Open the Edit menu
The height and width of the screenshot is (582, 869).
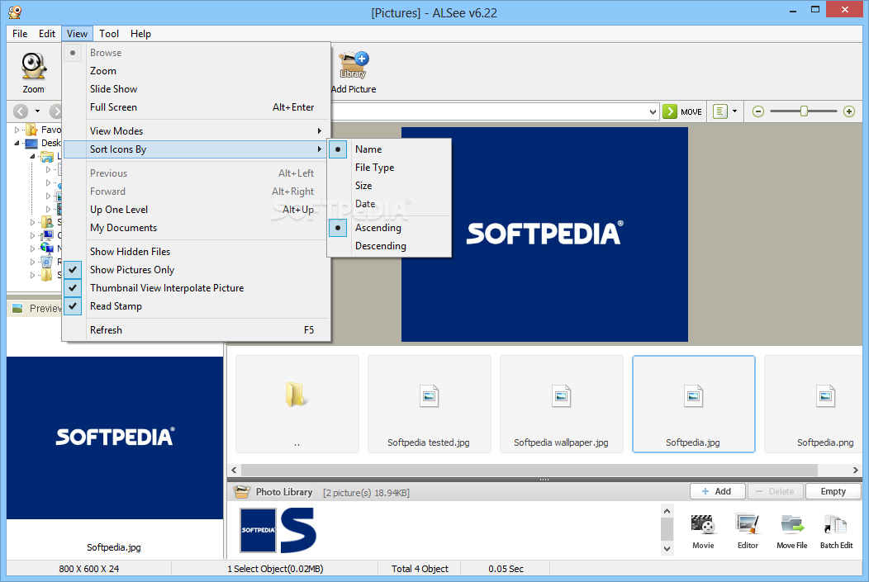[47, 34]
